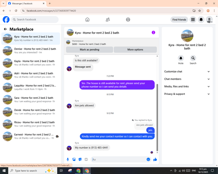
Task: Open the notifications bell icon
Action: [x=201, y=20]
